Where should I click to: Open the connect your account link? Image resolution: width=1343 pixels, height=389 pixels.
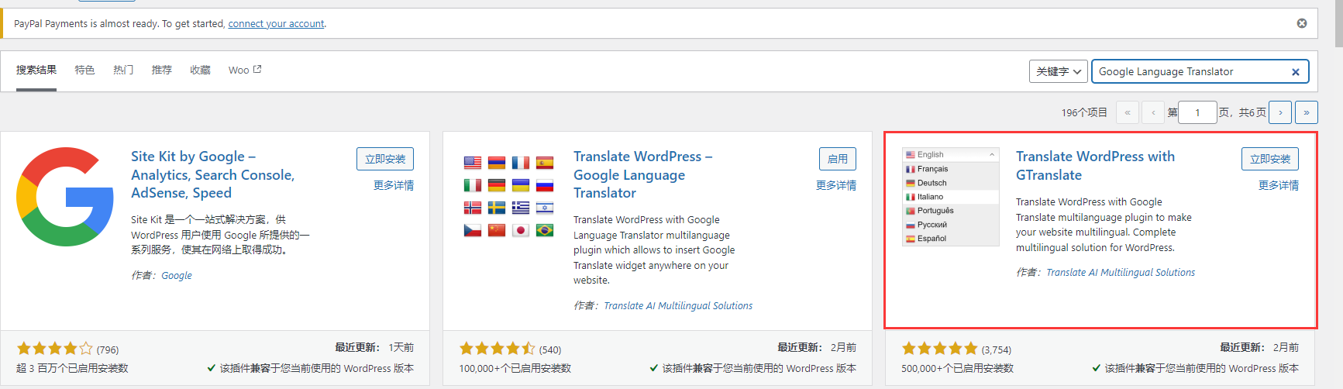click(276, 24)
